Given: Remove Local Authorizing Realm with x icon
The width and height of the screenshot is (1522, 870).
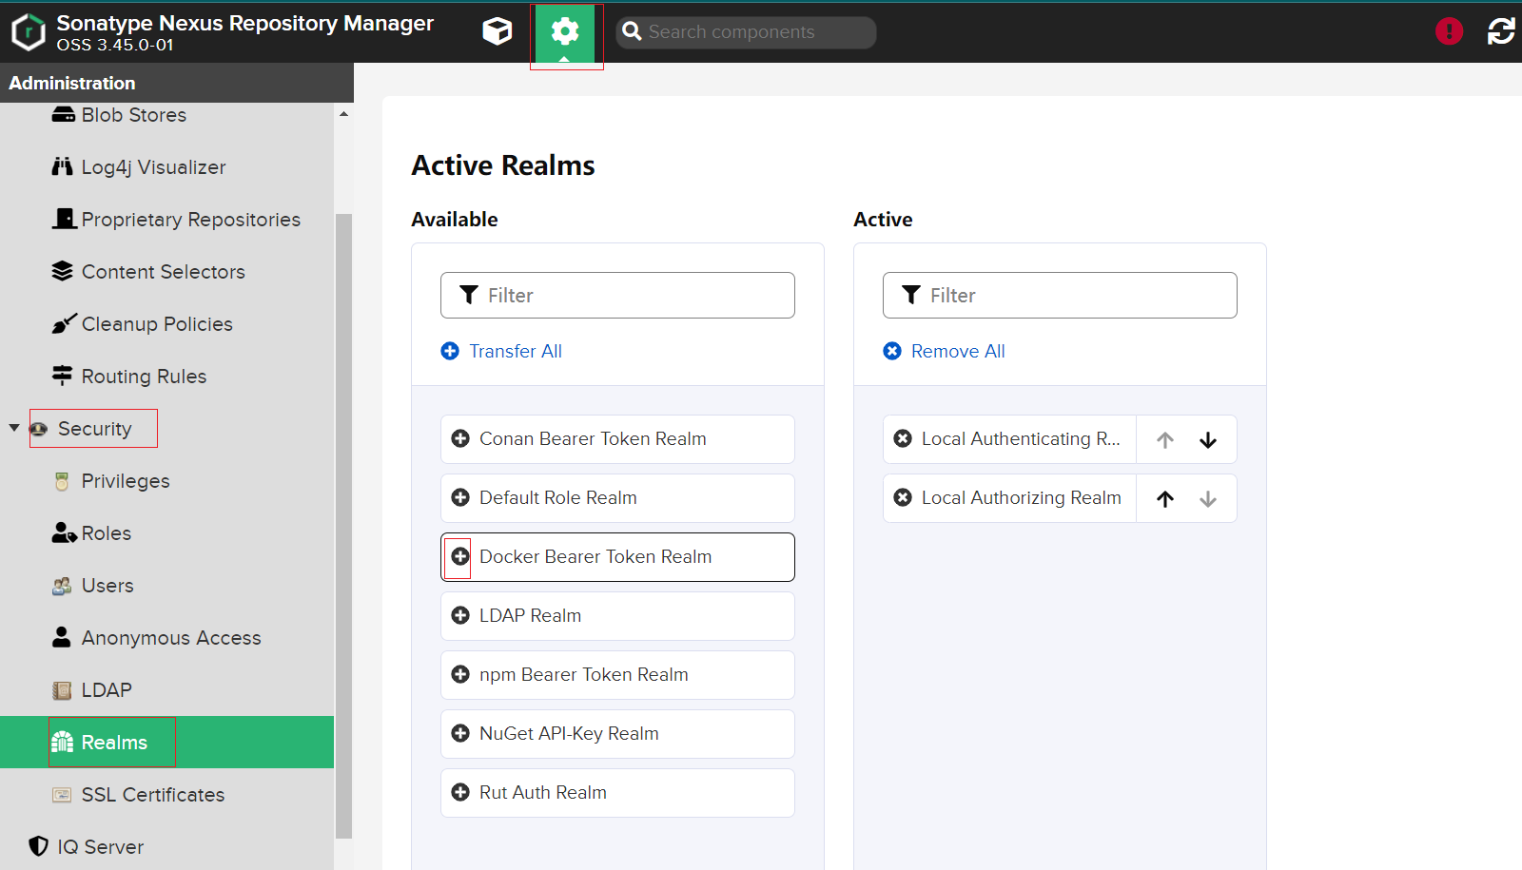Looking at the screenshot, I should pyautogui.click(x=903, y=497).
